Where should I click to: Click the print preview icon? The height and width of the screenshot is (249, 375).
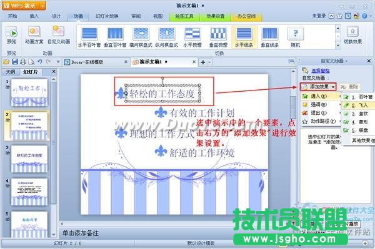(x=31, y=62)
